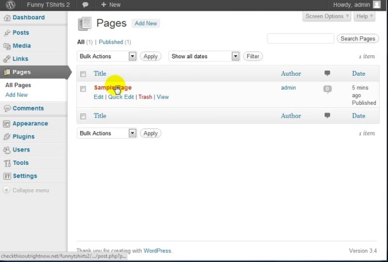
Task: Open the Show all dates dropdown
Action: click(x=204, y=56)
